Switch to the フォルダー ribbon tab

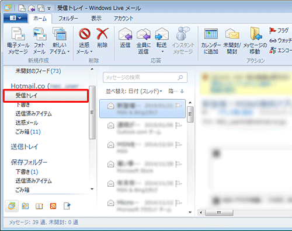(68, 19)
